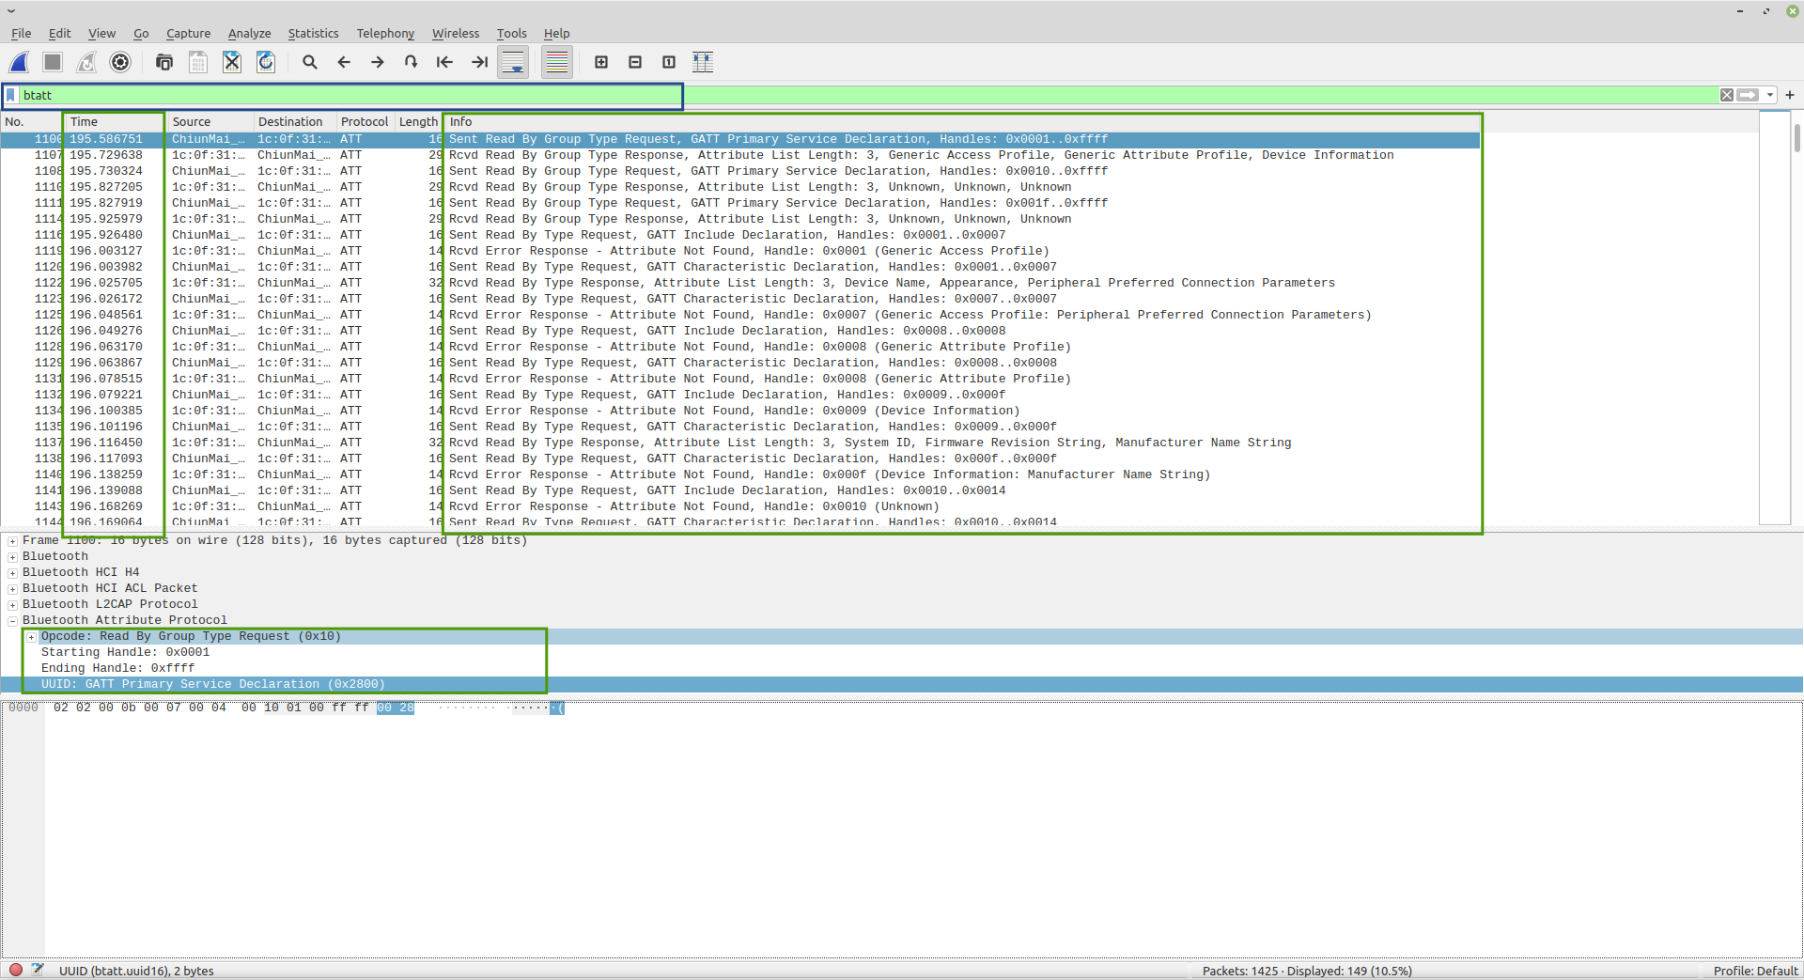The width and height of the screenshot is (1804, 980).
Task: Start capturing packets with the shark fin icon
Action: pyautogui.click(x=19, y=62)
